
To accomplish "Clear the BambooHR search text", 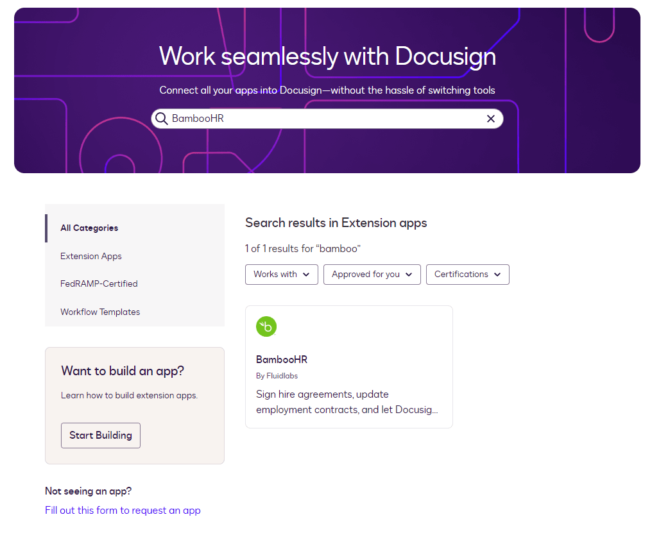I will pyautogui.click(x=491, y=119).
